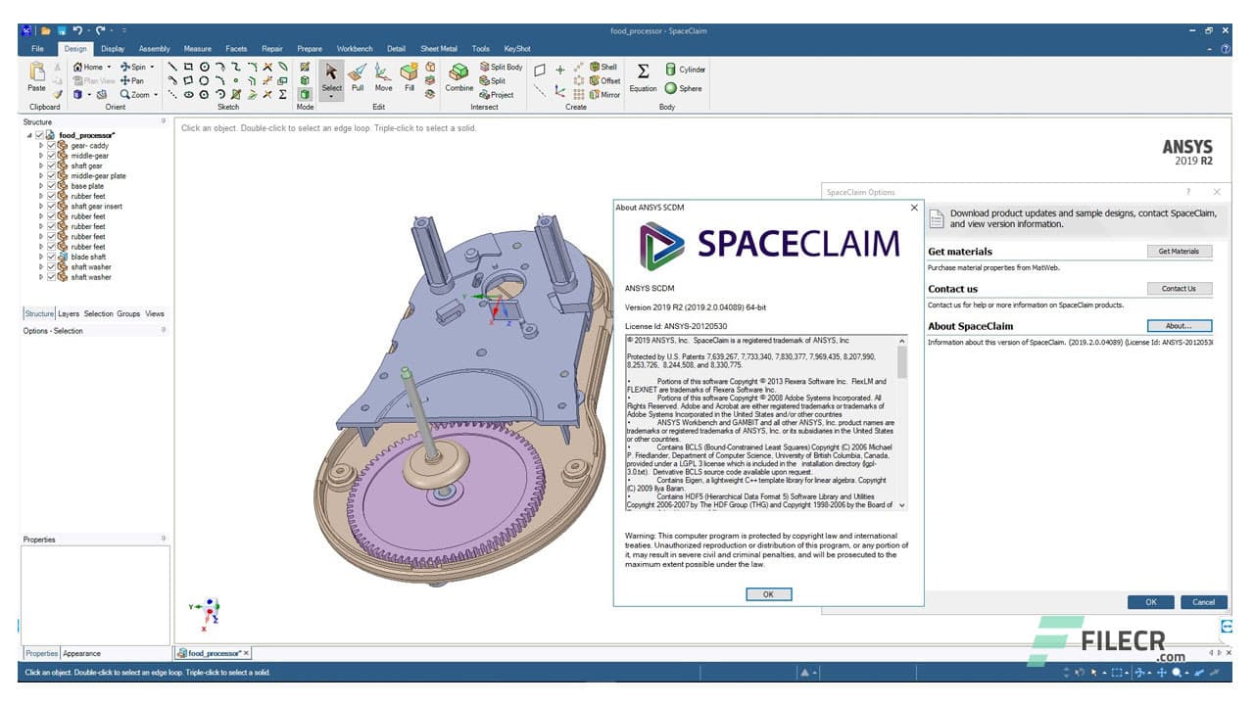Image resolution: width=1254 pixels, height=705 pixels.
Task: Hide the base plate component
Action: 51,185
